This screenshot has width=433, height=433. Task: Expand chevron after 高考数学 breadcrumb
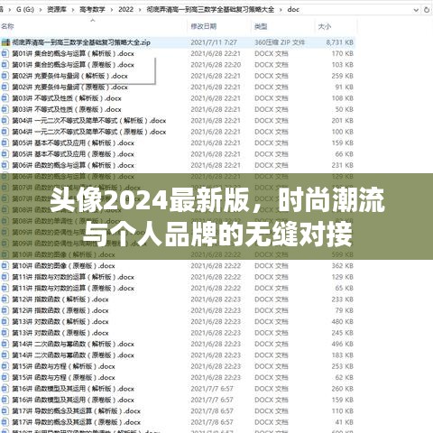coord(112,10)
